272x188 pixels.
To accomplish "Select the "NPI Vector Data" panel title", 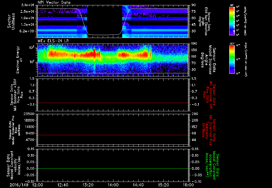I will pyautogui.click(x=54, y=2).
